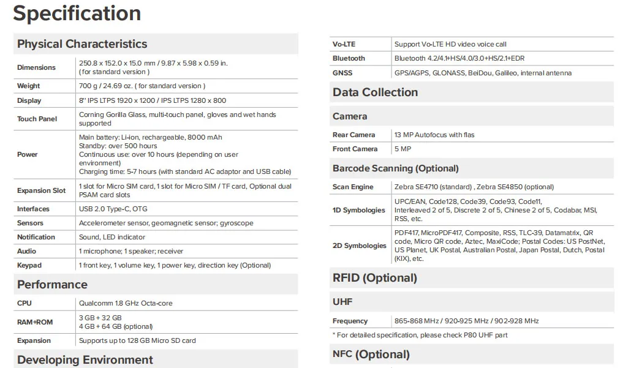Viewport: 631px width, 368px height.
Task: Select the 5 MP front camera value
Action: [403, 149]
